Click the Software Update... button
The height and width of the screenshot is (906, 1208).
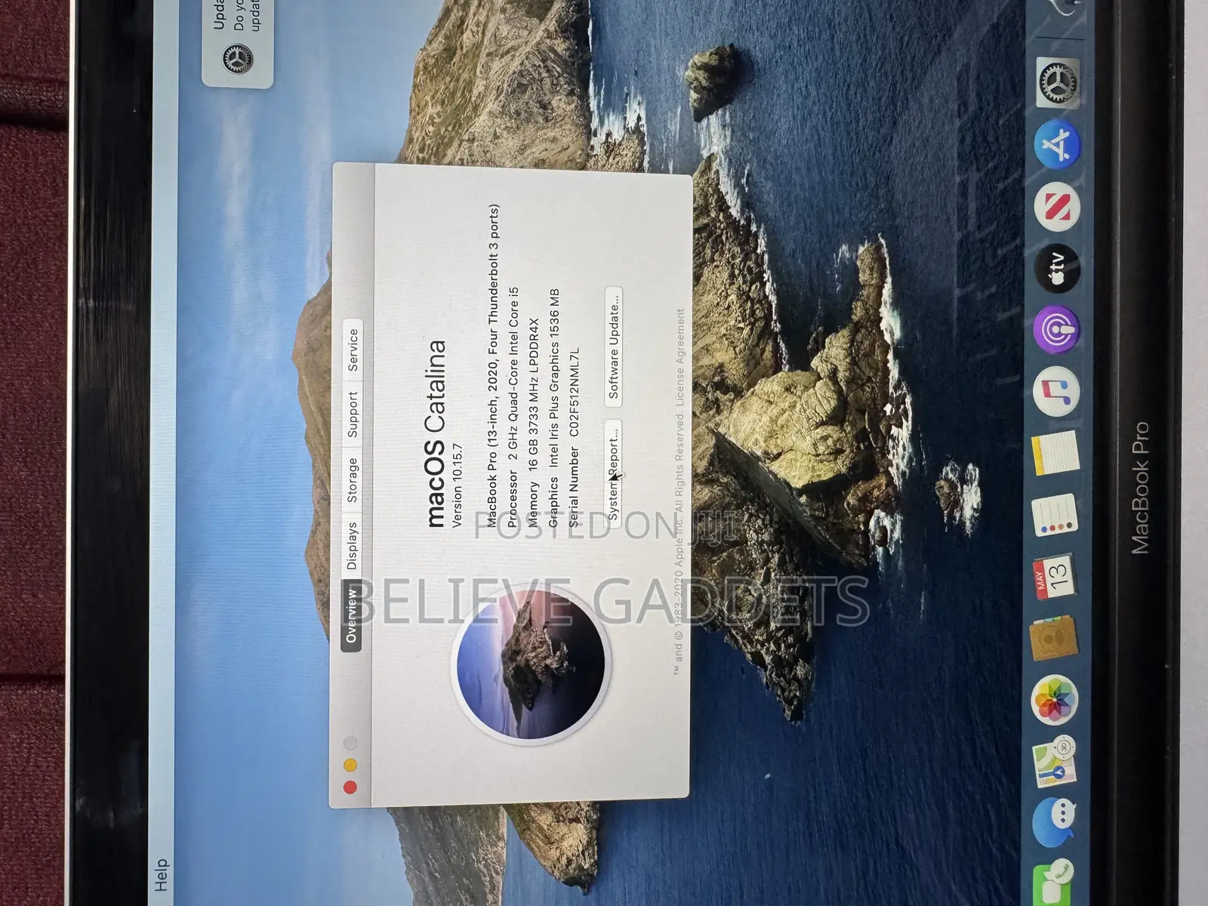click(x=614, y=347)
